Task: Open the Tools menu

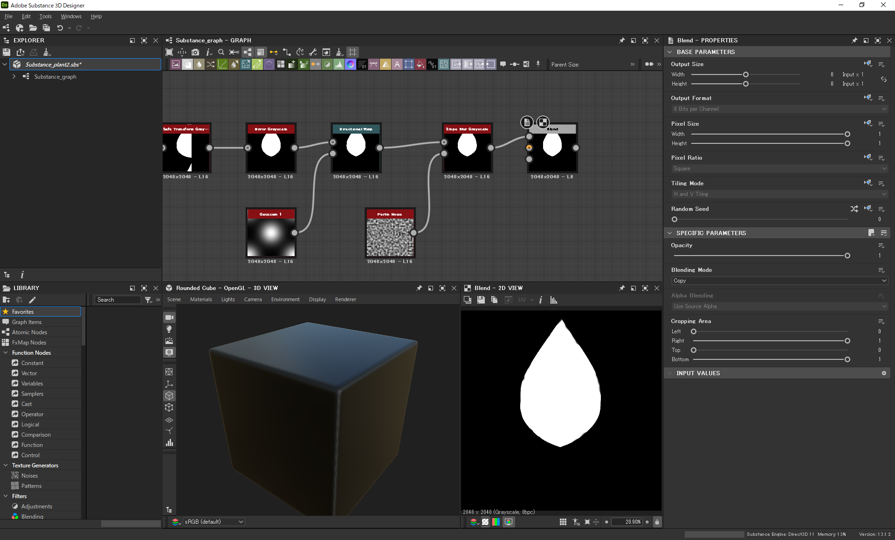Action: coord(45,16)
